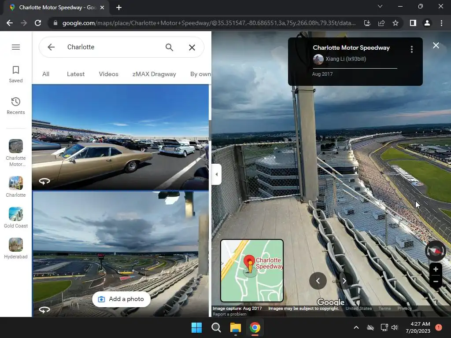Close the Street View photo viewer
Screen dimensions: 451x338
tap(436, 45)
